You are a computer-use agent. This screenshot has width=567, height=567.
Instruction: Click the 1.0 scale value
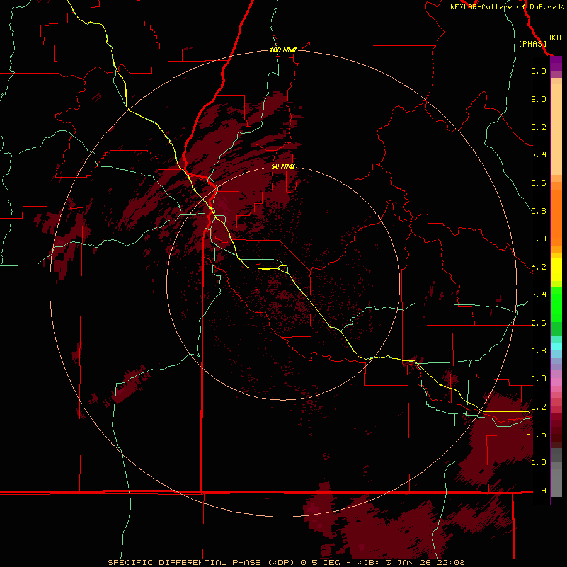tap(539, 379)
